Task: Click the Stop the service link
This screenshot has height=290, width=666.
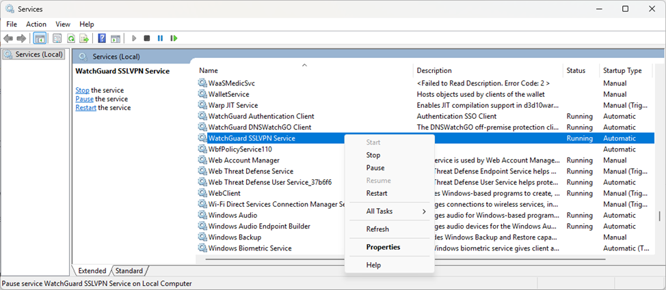Action: point(82,90)
